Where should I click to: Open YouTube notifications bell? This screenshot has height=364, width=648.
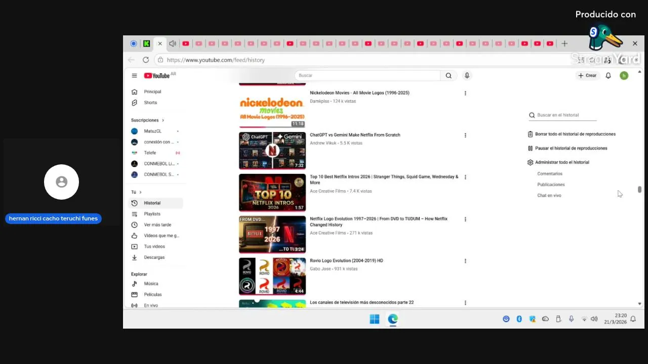coord(609,75)
